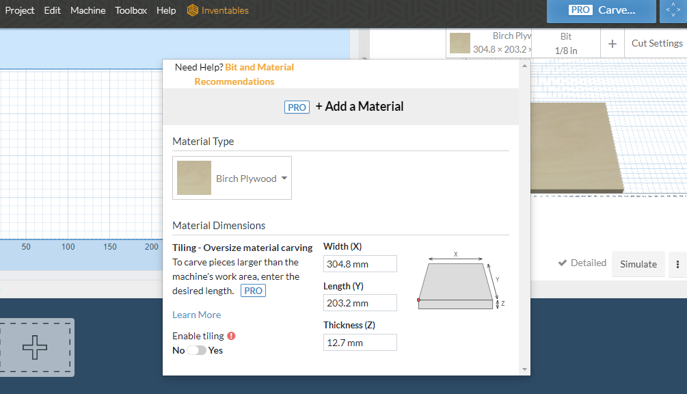
Task: Click + Add a Material
Action: (x=360, y=107)
